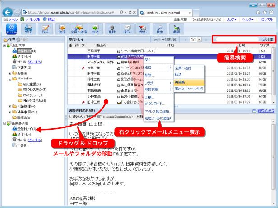278x208 pixels.
Task: Click the 全員へ返信 reply-all toolbar icon
Action: [79, 29]
